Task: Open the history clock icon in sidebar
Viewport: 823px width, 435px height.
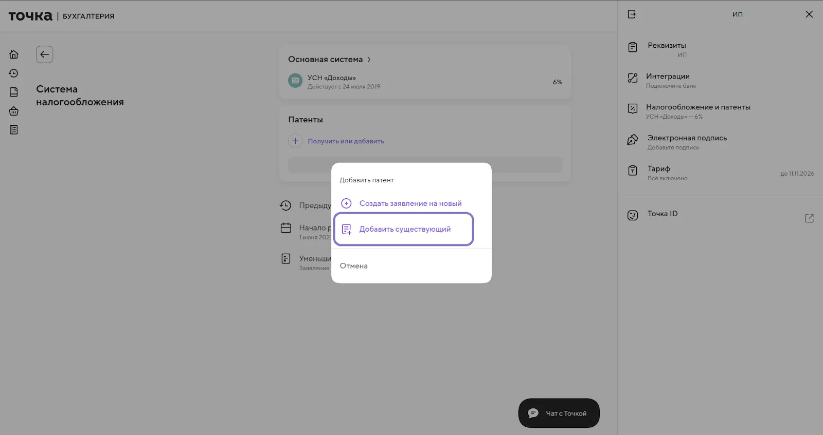Action: [14, 73]
